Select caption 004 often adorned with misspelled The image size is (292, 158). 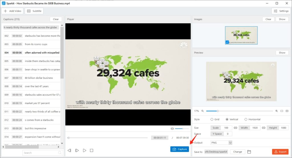point(32,53)
